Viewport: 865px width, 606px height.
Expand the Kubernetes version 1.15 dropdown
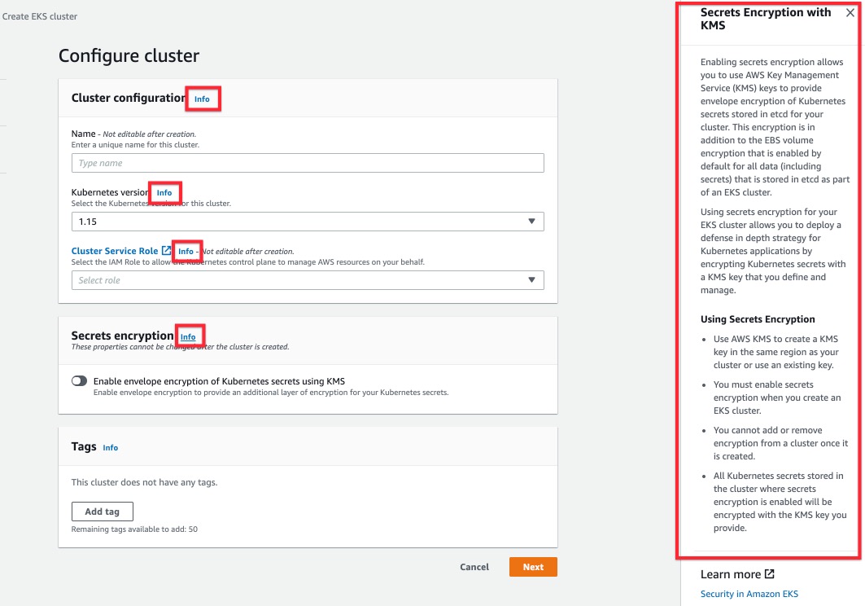click(308, 222)
